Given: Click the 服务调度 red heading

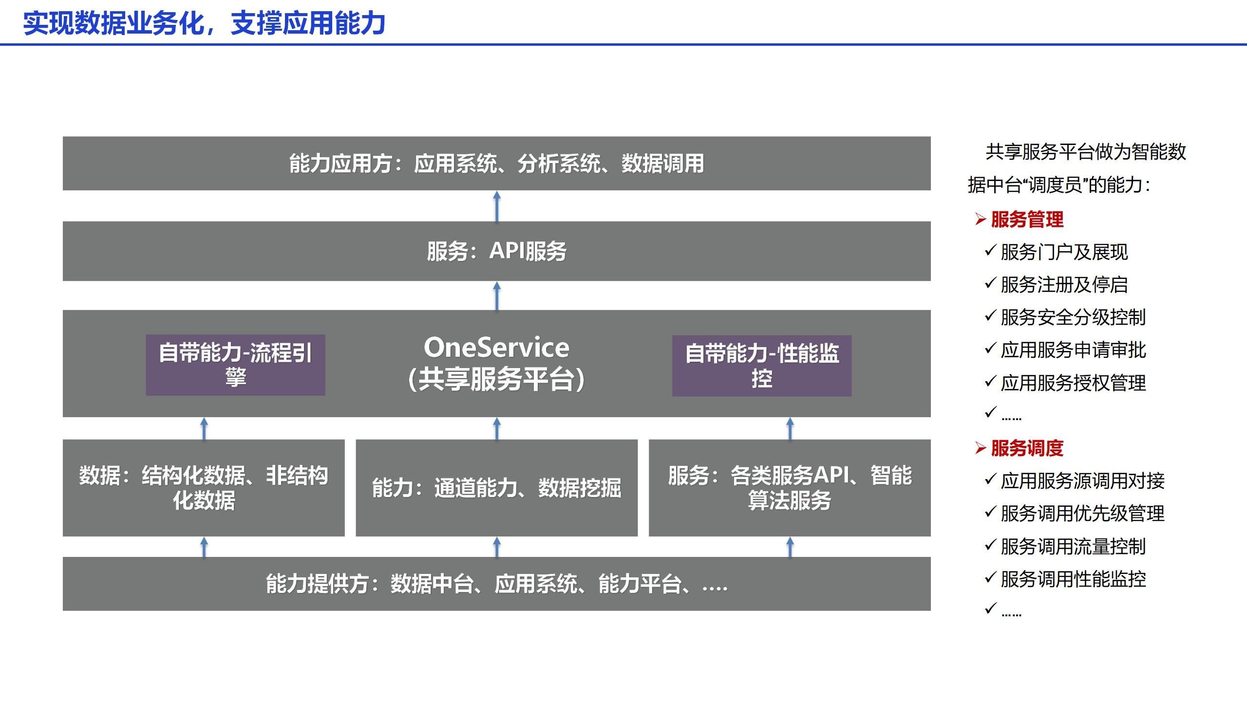Looking at the screenshot, I should point(1027,448).
